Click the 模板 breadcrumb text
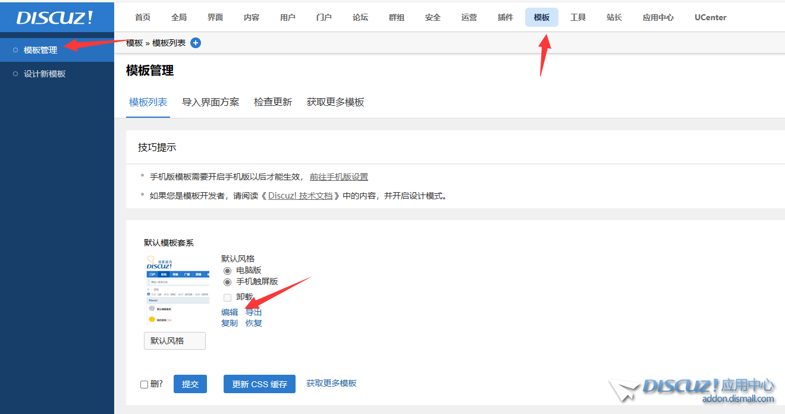This screenshot has height=414, width=785. coord(134,43)
